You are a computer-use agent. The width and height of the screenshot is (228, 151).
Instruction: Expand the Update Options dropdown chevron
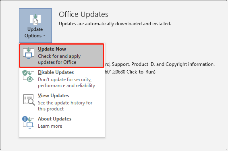click(44, 36)
